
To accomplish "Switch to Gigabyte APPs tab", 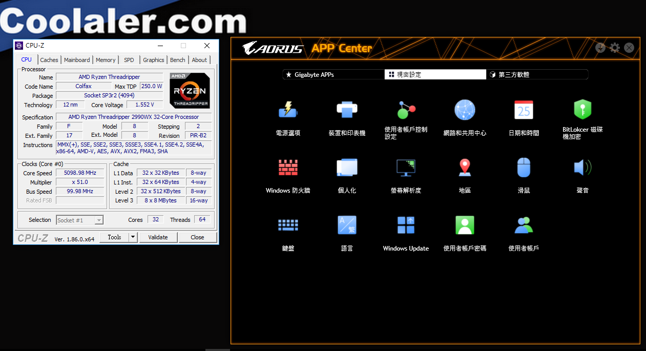I will point(334,75).
